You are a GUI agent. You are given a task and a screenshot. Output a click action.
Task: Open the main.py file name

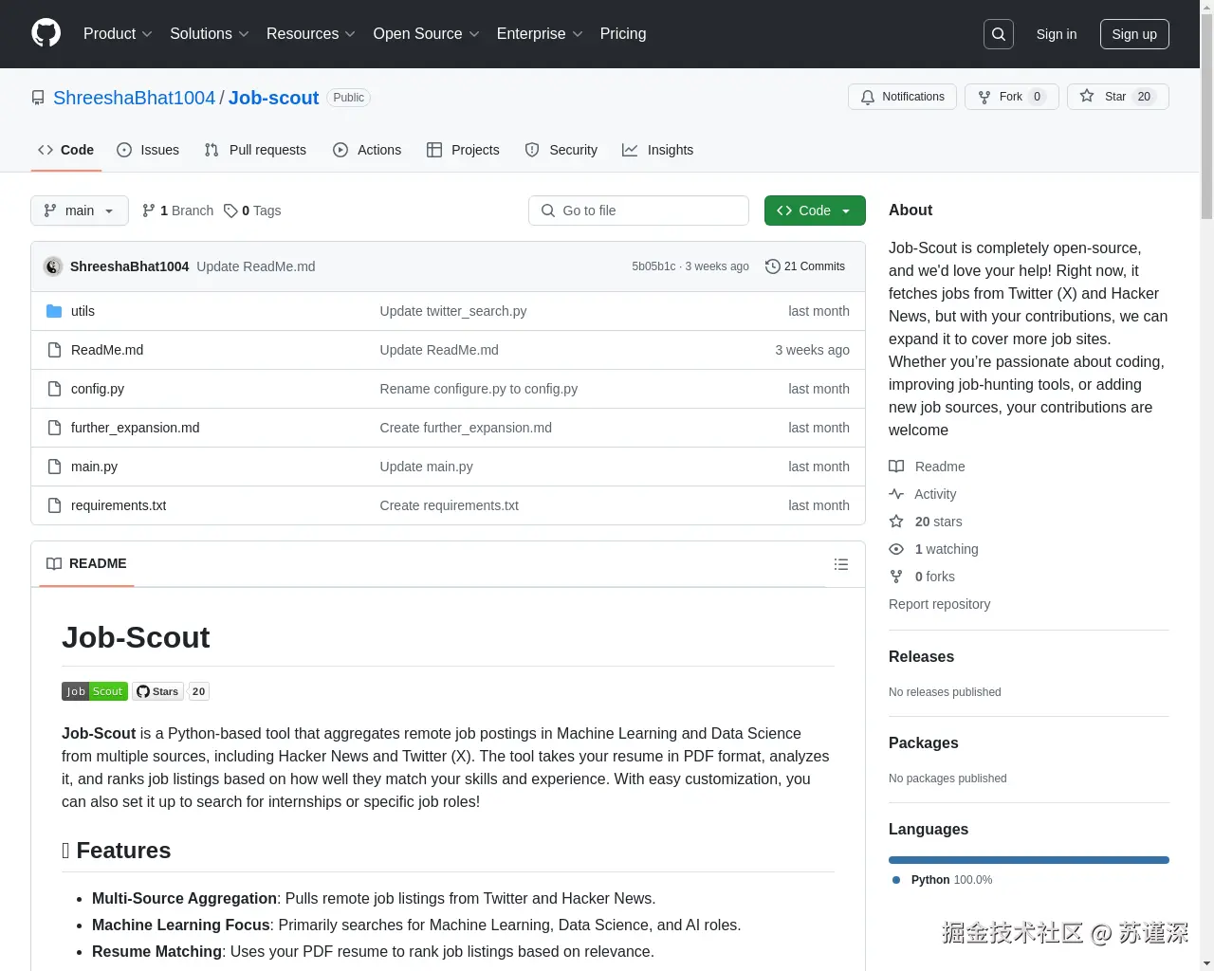(x=94, y=467)
